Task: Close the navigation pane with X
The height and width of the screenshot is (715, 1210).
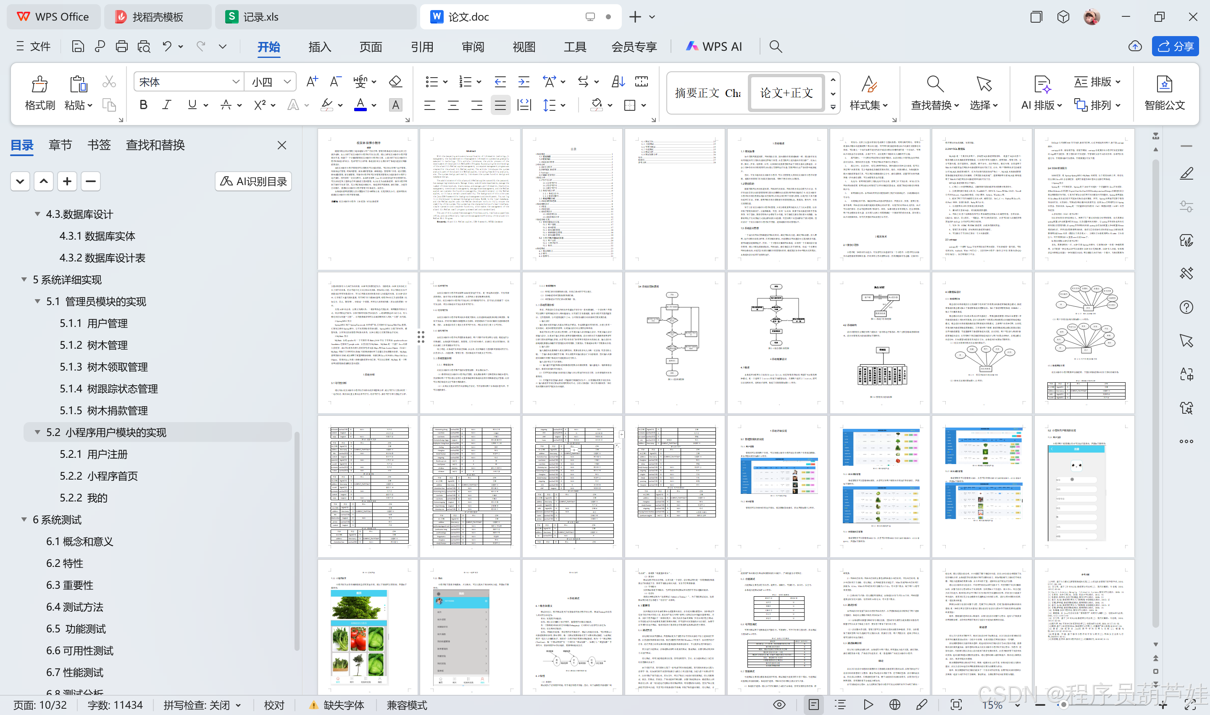Action: (282, 145)
